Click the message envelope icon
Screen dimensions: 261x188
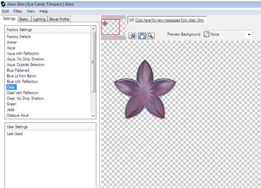[x=131, y=20]
